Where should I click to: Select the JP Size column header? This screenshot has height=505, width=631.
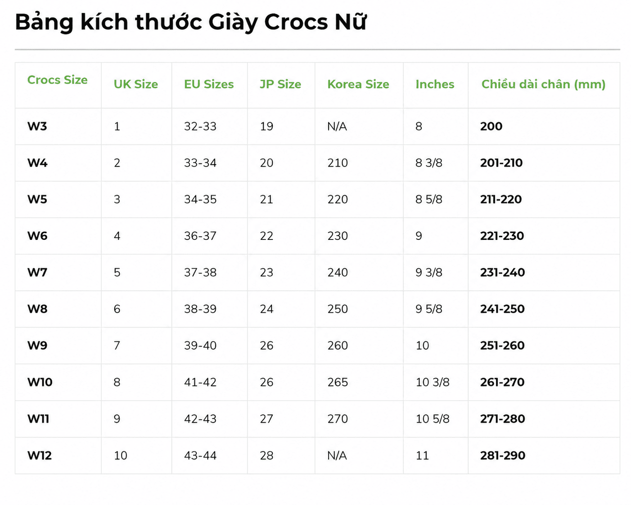pos(280,84)
